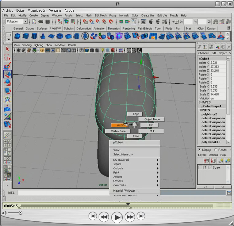The height and width of the screenshot is (226, 234).
Task: Click the polygon sphere shelf icon
Action: [x=17, y=36]
